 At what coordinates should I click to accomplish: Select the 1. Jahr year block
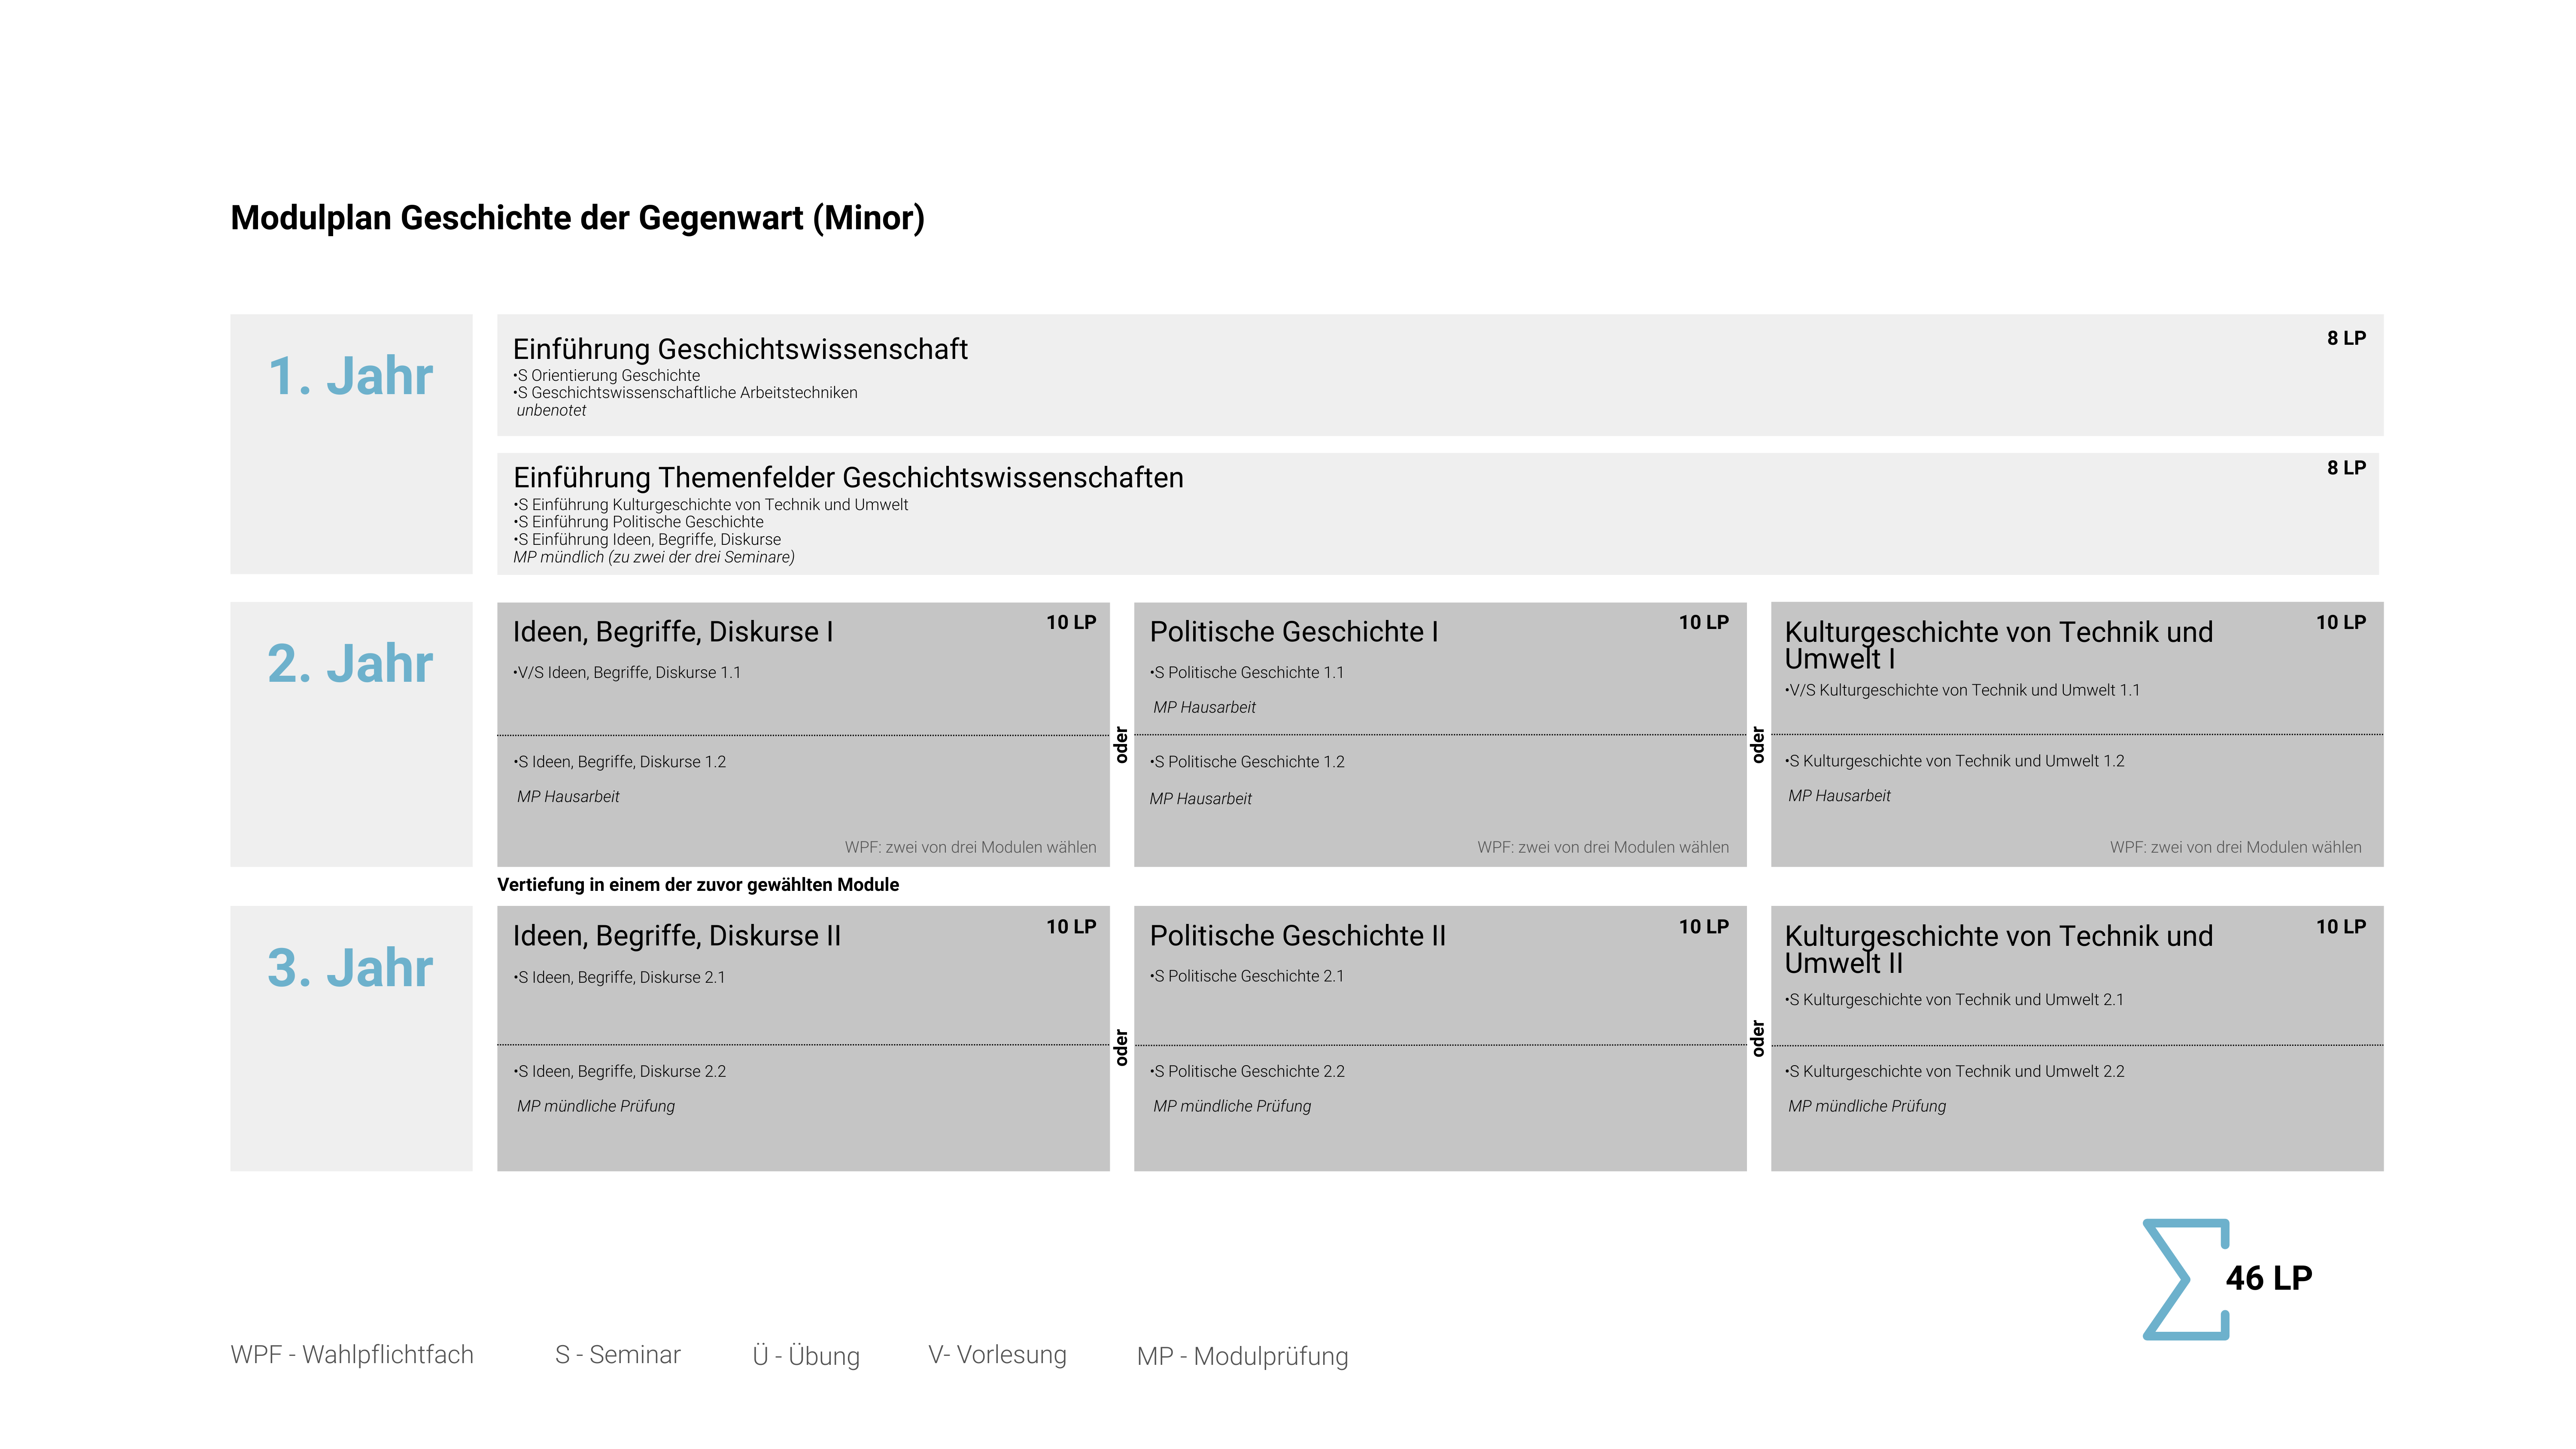click(x=351, y=444)
